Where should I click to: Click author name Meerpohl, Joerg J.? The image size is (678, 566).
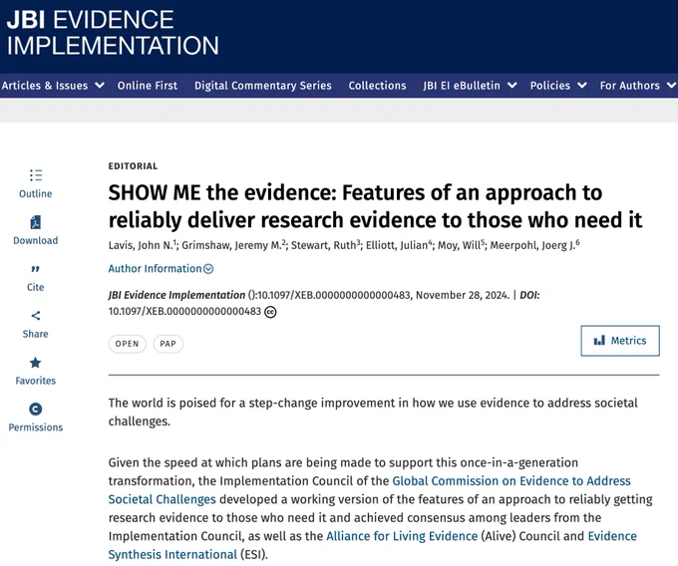532,245
